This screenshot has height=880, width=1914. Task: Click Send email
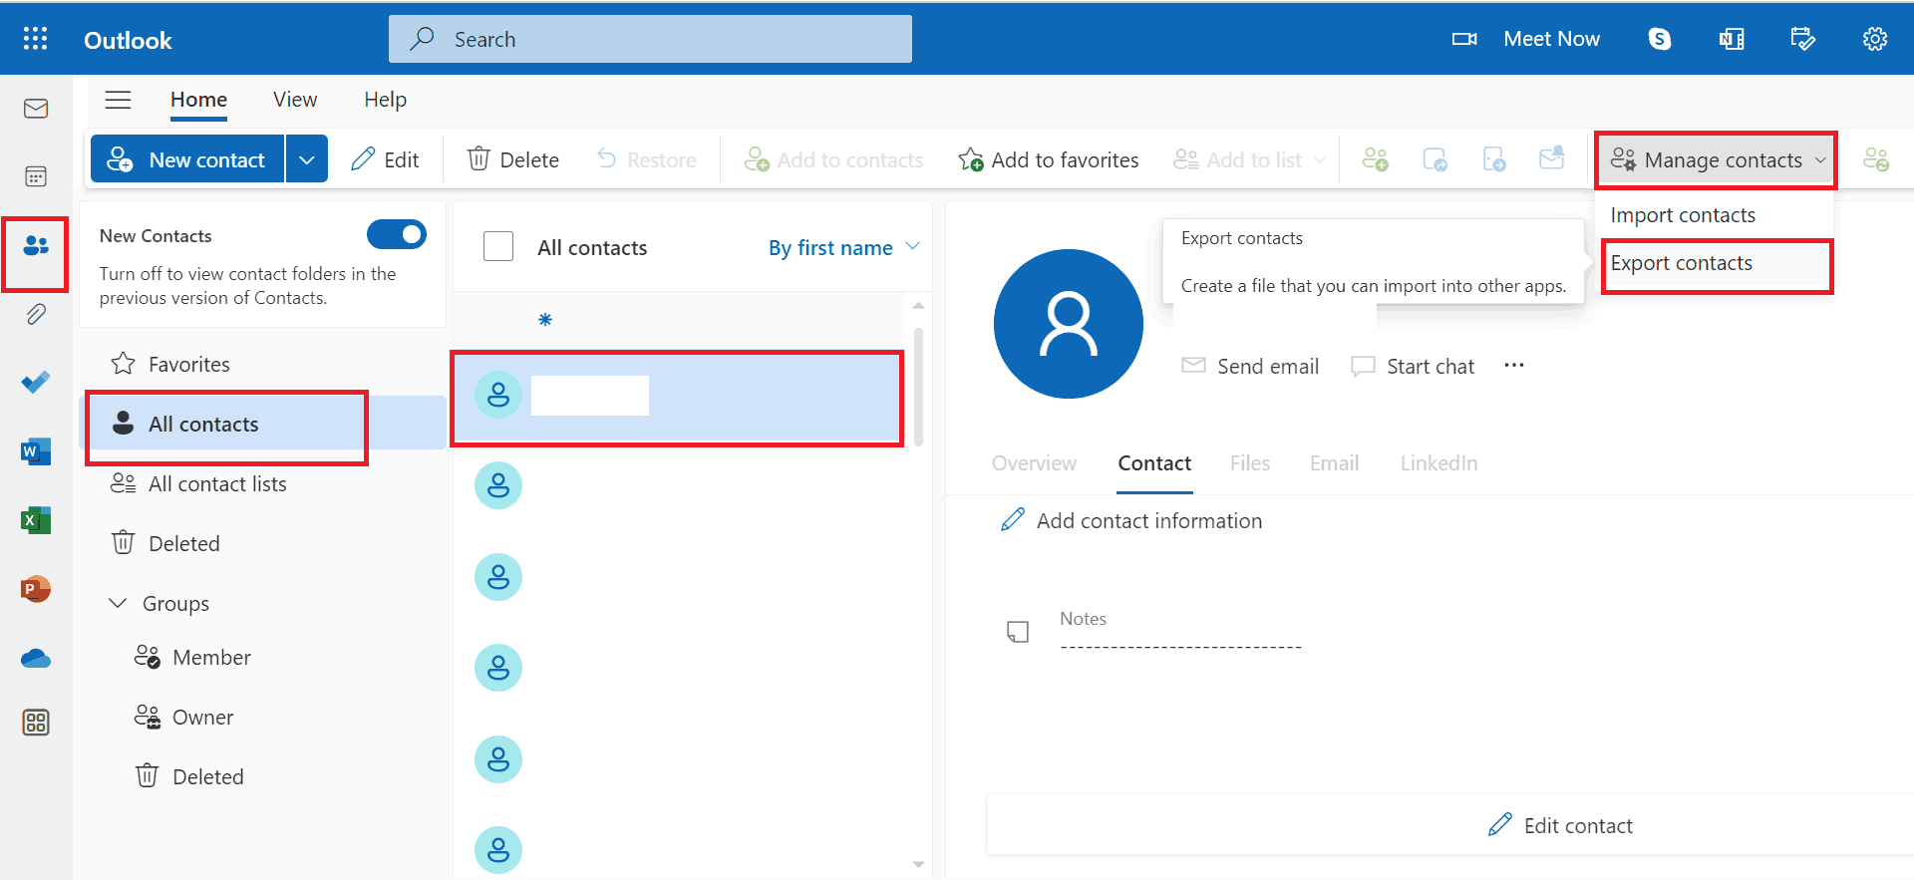tap(1250, 366)
